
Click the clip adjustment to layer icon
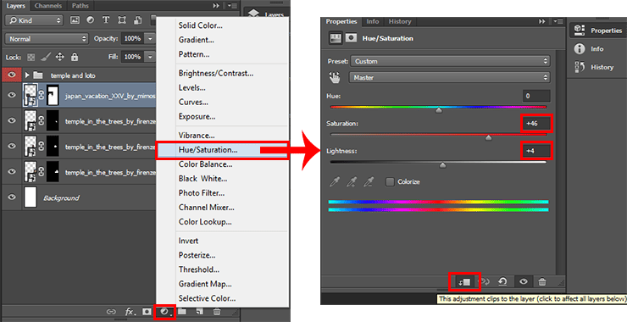464,282
